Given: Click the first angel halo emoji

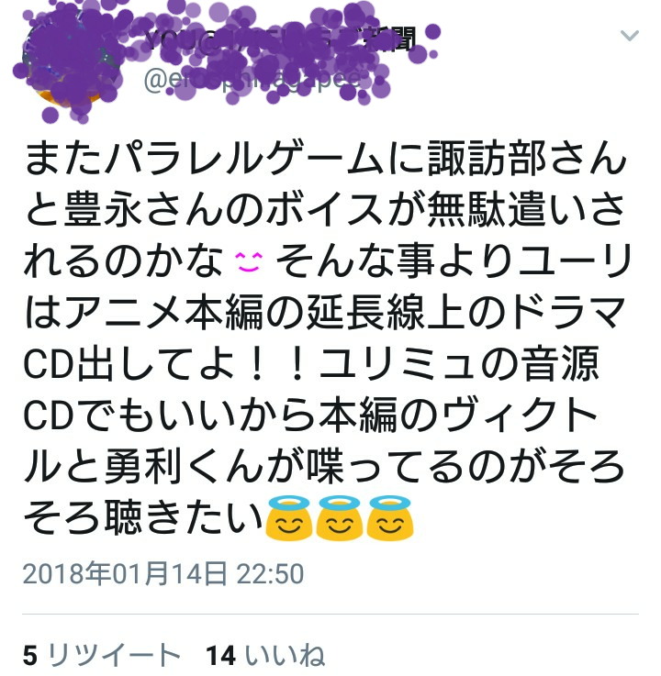Looking at the screenshot, I should click(288, 518).
